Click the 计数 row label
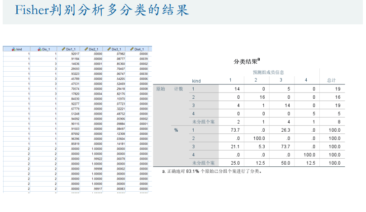Viewport: 366px width, 212px height. click(x=179, y=89)
